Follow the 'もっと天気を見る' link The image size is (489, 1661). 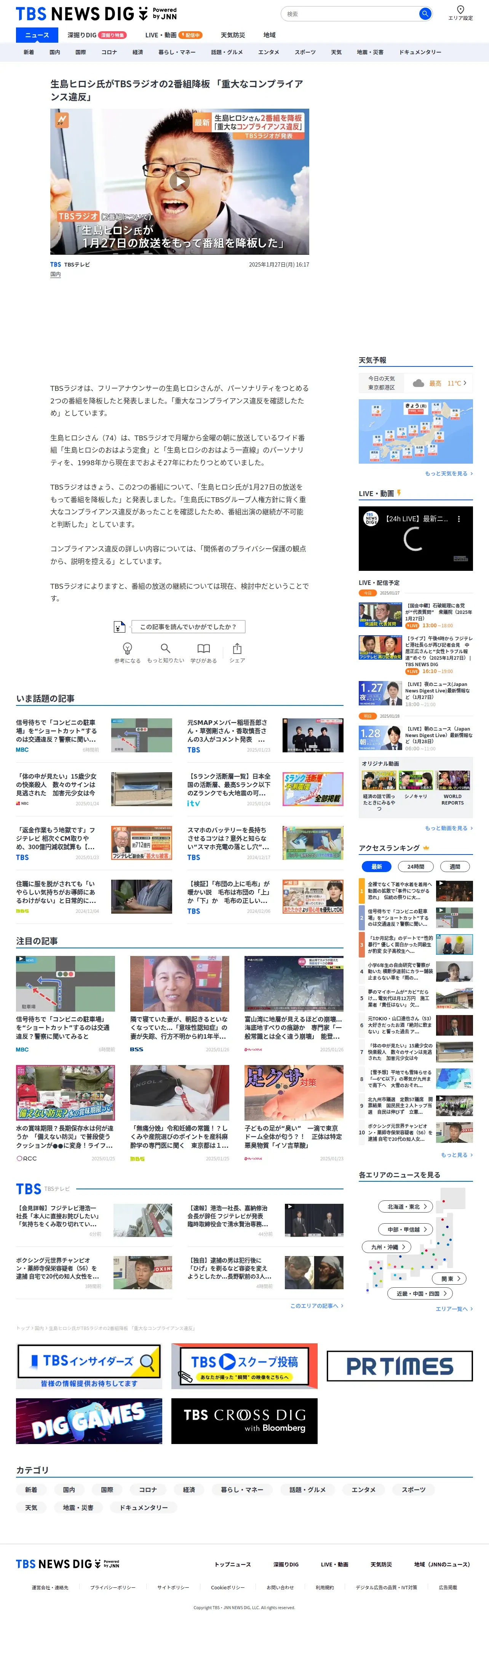(448, 473)
